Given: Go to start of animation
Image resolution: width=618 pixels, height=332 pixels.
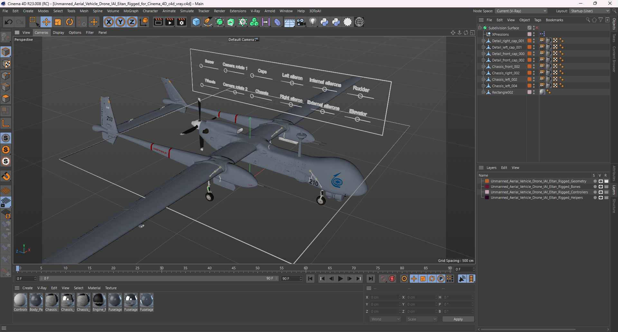Looking at the screenshot, I should pos(310,279).
